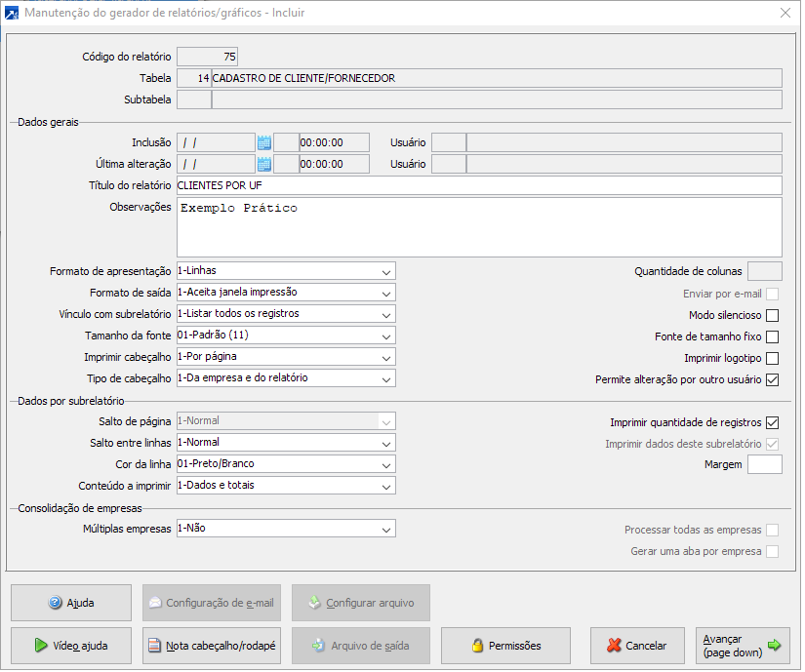805x672 pixels.
Task: Close the report generator window
Action: point(785,13)
